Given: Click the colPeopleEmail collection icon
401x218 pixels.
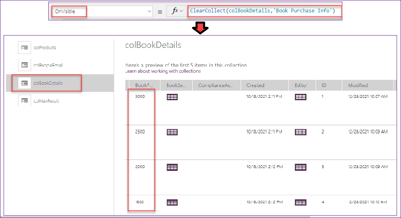Looking at the screenshot, I should click(x=25, y=65).
